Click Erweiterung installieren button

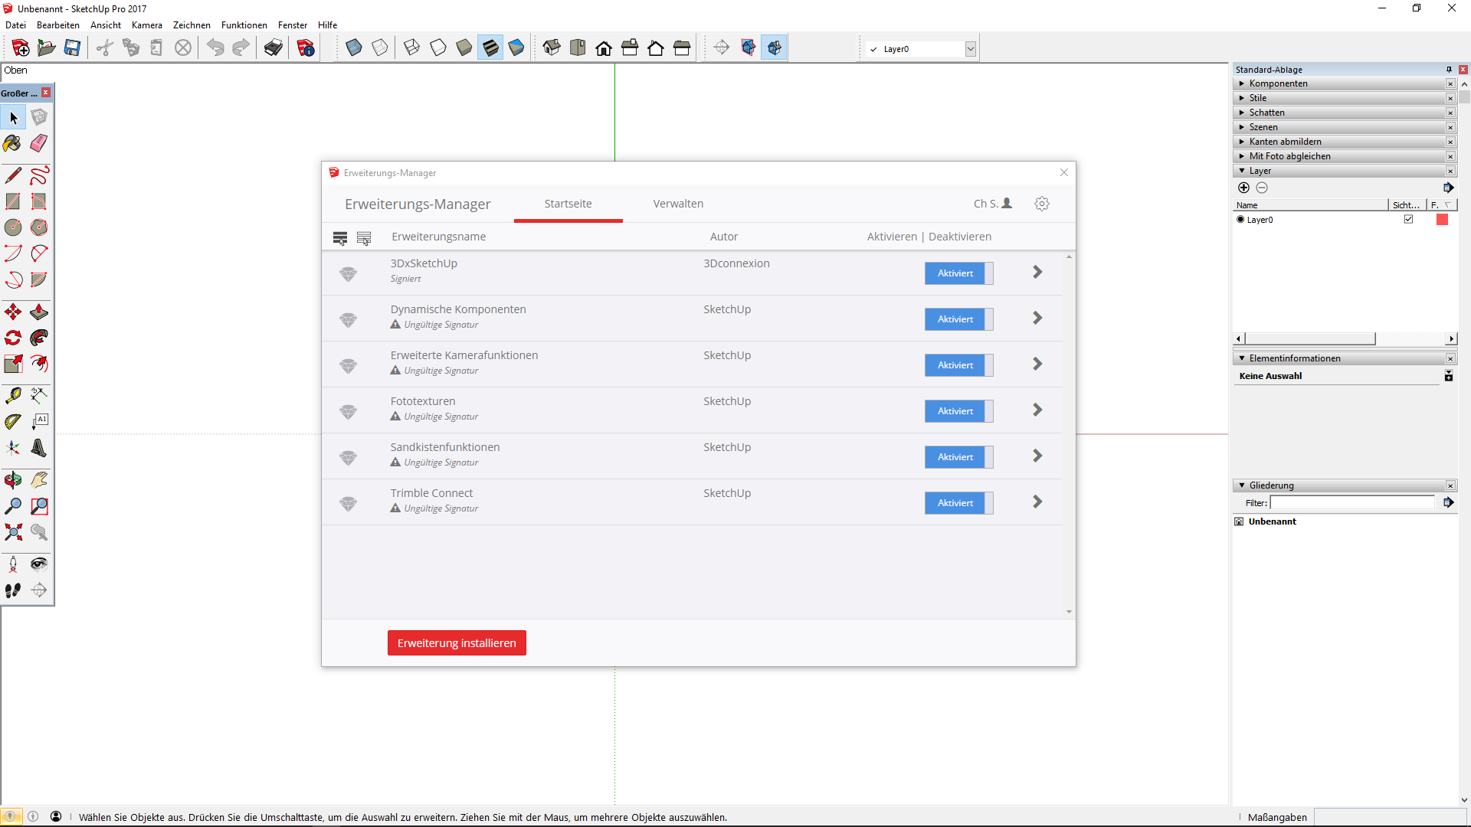457,643
